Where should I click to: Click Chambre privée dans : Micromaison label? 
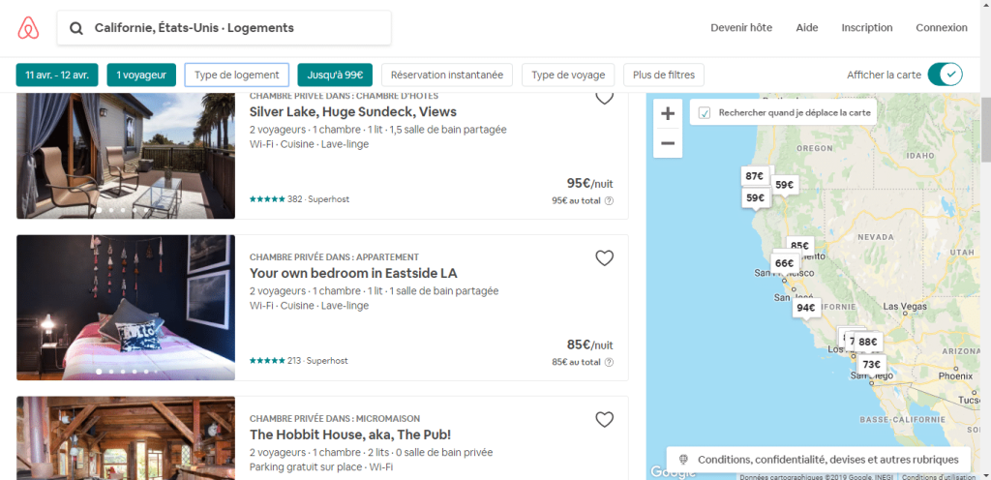click(x=335, y=419)
